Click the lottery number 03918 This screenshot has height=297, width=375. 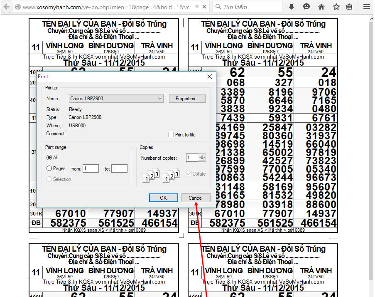[278, 205]
